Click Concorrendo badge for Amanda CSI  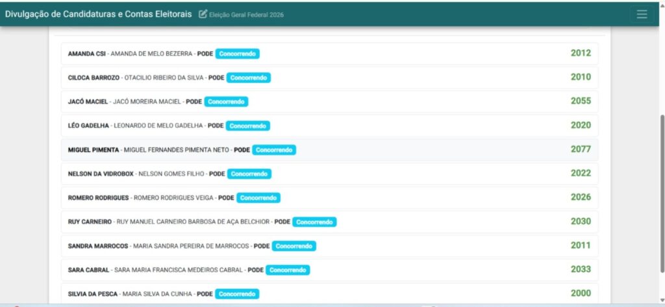(238, 54)
